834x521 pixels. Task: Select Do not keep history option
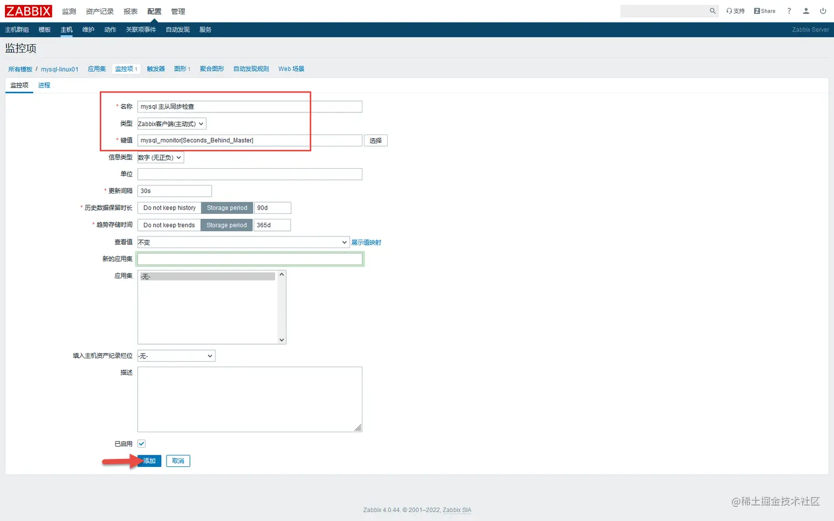pos(169,208)
